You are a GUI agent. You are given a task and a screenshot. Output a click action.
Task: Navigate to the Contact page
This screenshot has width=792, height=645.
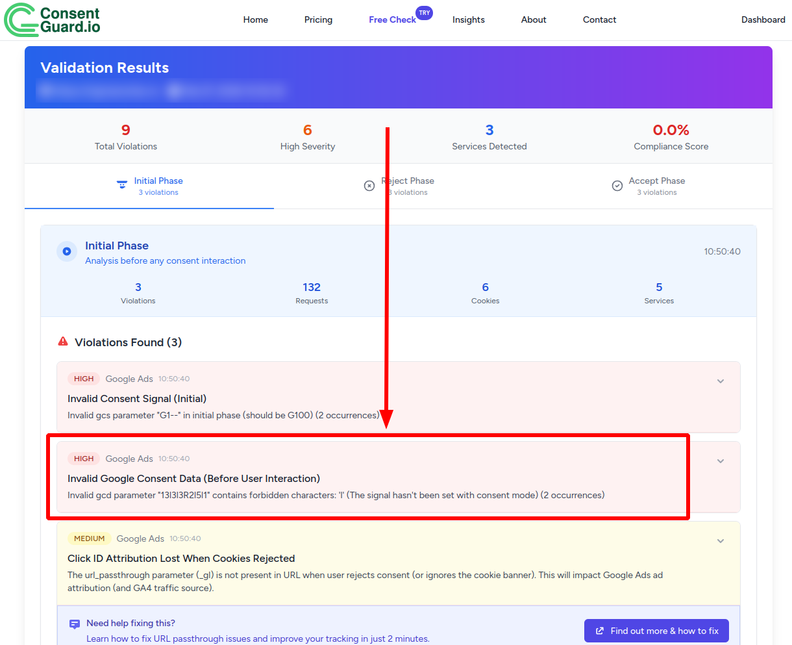(x=599, y=20)
